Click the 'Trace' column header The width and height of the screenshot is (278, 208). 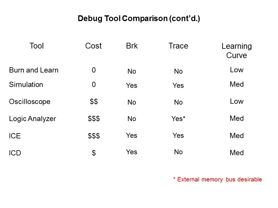178,46
